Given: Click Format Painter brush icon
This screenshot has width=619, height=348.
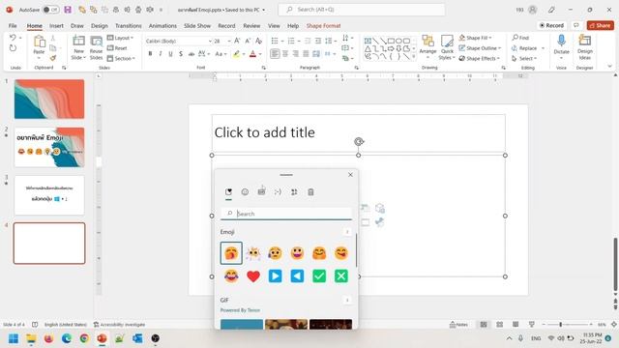Looking at the screenshot, I should pyautogui.click(x=53, y=58).
